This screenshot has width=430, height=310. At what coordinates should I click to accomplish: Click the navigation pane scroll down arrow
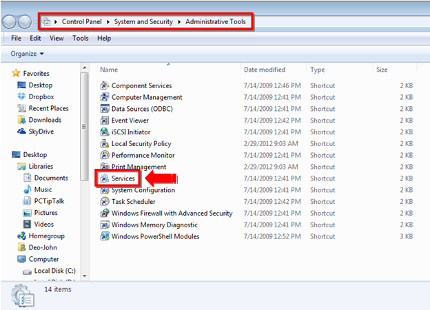(85, 276)
